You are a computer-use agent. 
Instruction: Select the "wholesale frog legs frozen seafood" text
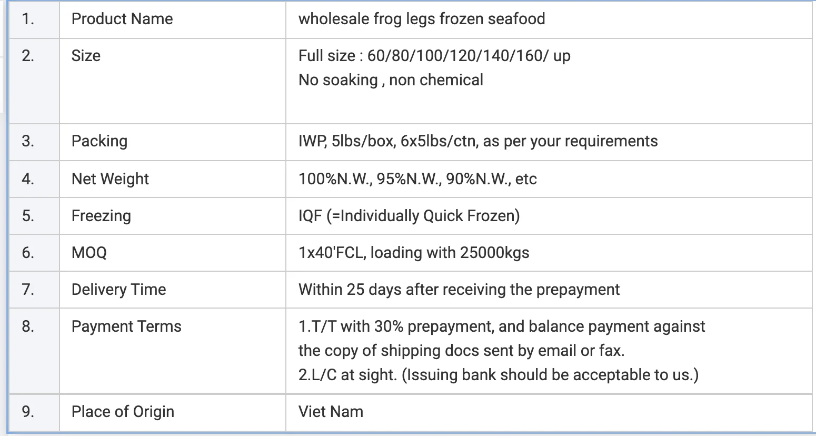click(421, 19)
